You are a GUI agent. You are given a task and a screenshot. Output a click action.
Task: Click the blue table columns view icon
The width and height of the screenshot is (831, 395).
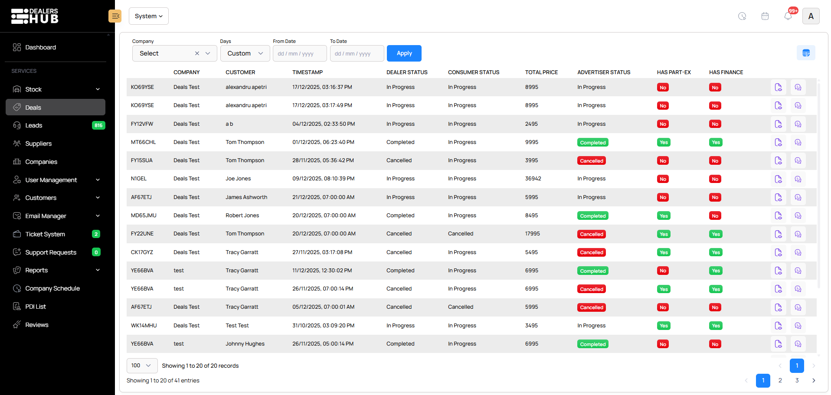806,53
